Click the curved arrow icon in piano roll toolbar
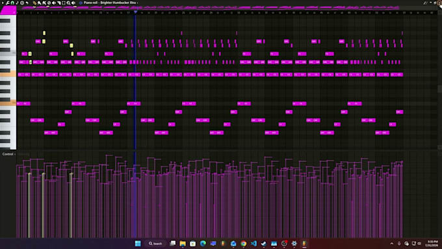 pos(27,3)
